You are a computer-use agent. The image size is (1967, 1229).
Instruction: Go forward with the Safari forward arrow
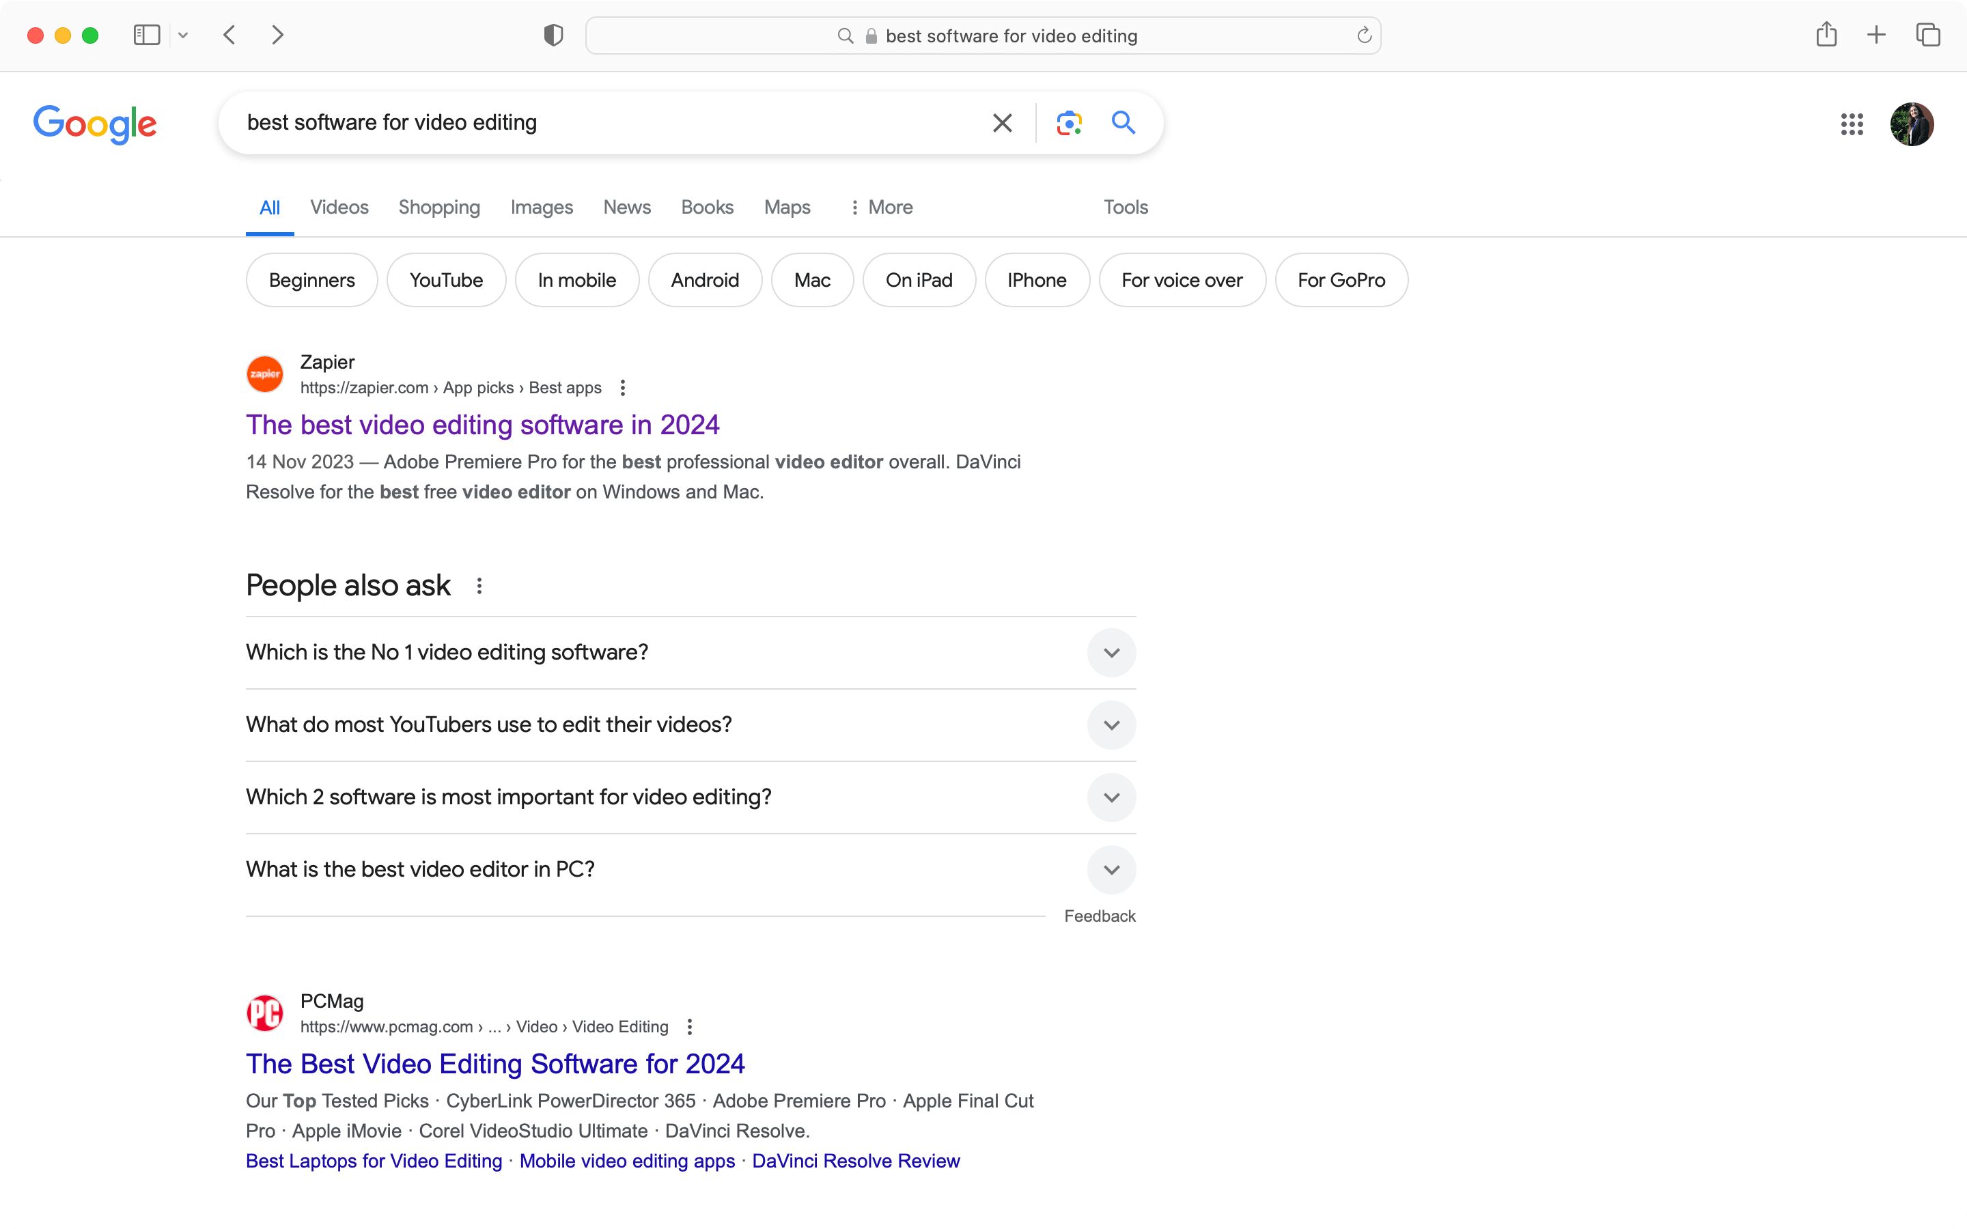[x=277, y=35]
